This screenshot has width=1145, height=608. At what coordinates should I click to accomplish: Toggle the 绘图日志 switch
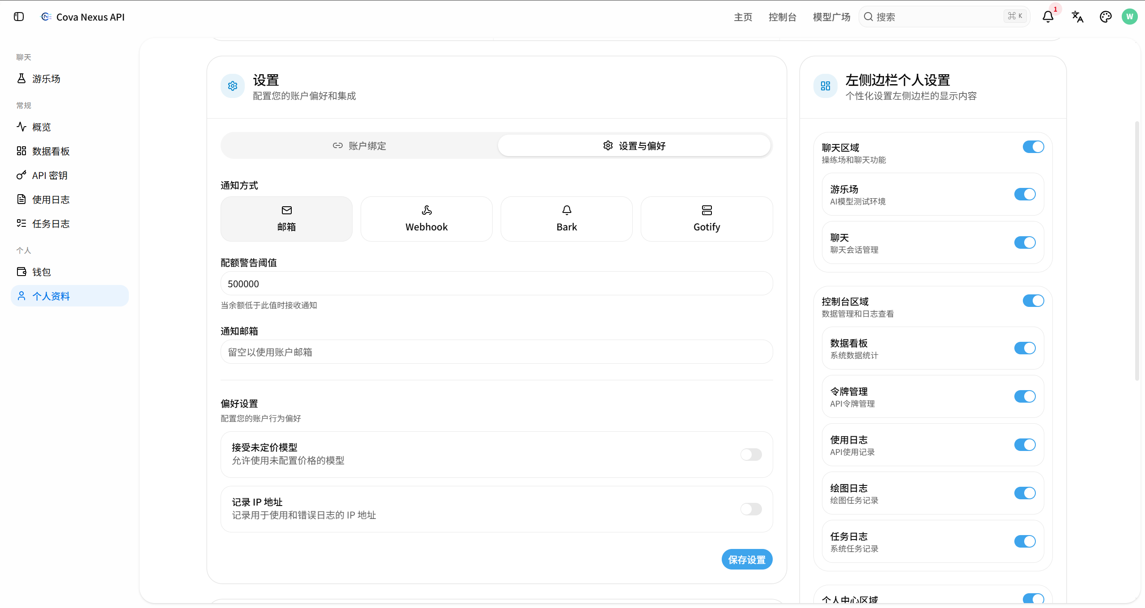[1025, 493]
